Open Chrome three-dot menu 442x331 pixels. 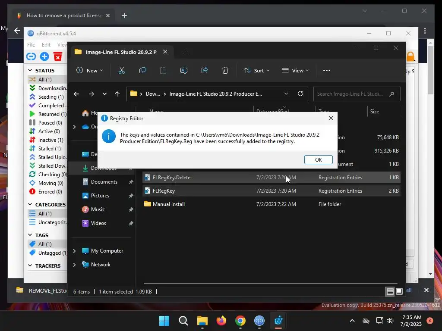[x=425, y=31]
